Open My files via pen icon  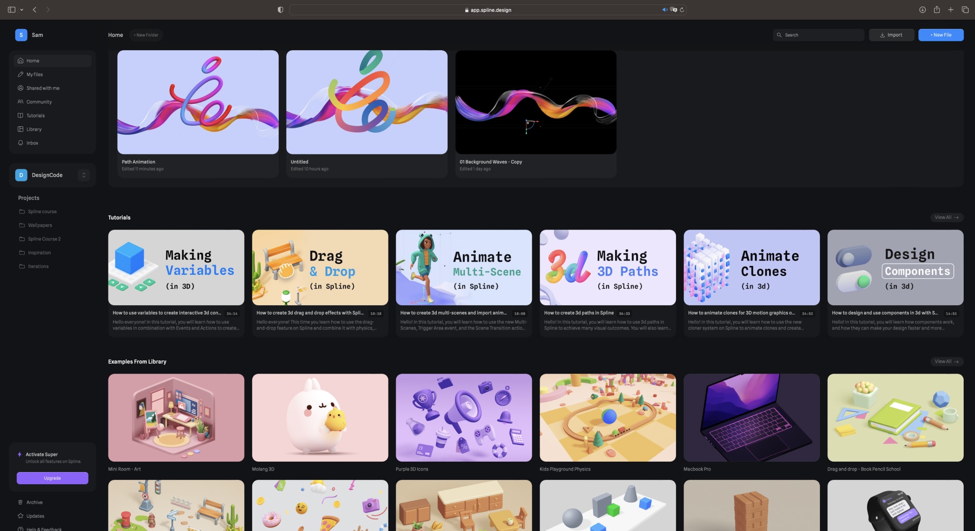pyautogui.click(x=21, y=75)
